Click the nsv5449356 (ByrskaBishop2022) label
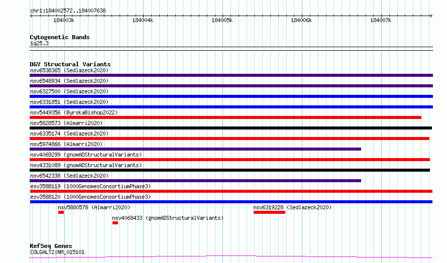 [74, 112]
